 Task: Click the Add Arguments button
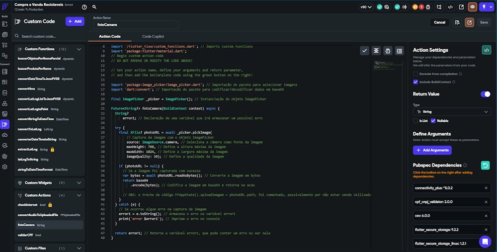(432, 150)
